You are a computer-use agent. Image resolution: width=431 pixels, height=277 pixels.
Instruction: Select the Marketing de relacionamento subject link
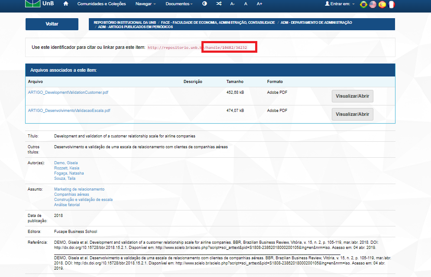(x=79, y=189)
